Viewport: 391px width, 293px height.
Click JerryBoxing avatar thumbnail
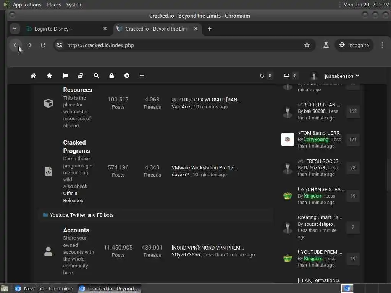[288, 139]
